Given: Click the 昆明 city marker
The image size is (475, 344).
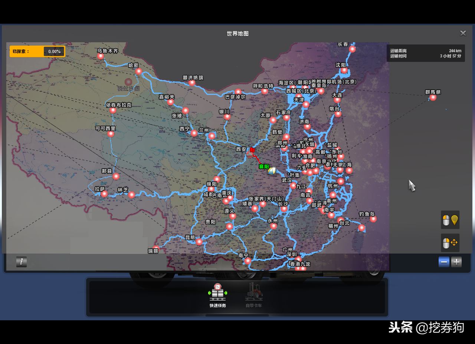Looking at the screenshot, I should pyautogui.click(x=199, y=242).
